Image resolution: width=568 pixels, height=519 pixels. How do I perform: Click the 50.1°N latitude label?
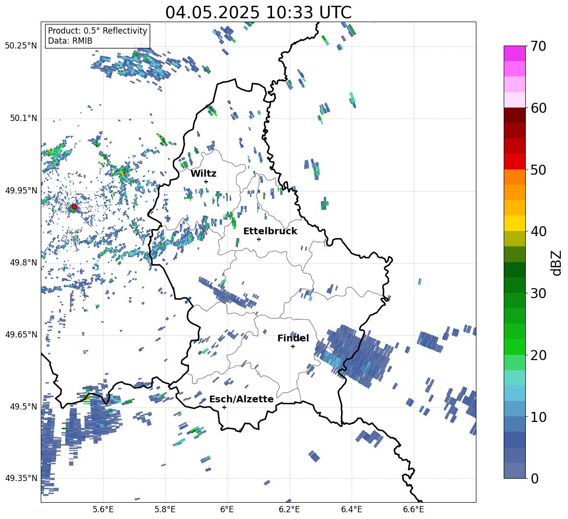24,118
